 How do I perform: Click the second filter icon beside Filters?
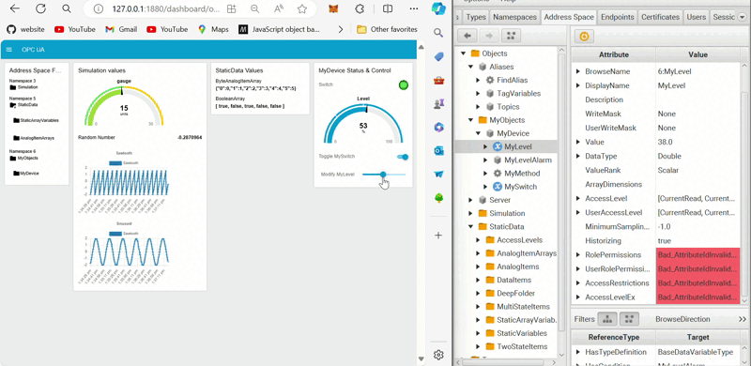coord(629,318)
